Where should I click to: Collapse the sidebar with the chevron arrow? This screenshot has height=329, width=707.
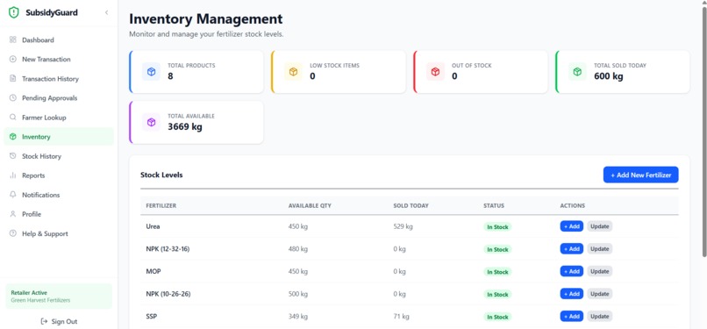tap(106, 12)
